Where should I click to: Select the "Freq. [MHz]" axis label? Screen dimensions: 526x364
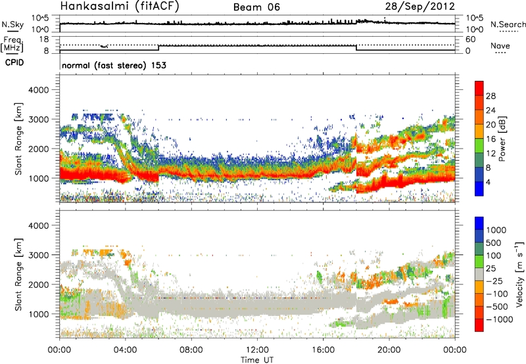pos(12,45)
